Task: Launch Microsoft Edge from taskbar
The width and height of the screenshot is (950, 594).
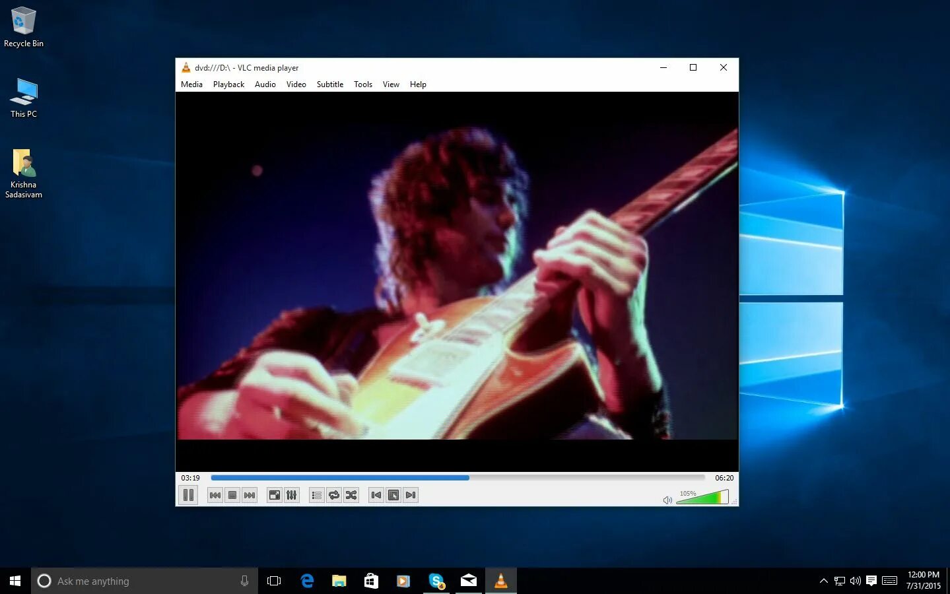Action: tap(307, 581)
